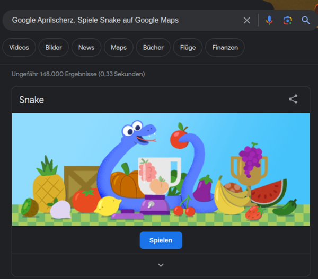Switch to the Videos filter
The image size is (318, 279).
click(19, 47)
